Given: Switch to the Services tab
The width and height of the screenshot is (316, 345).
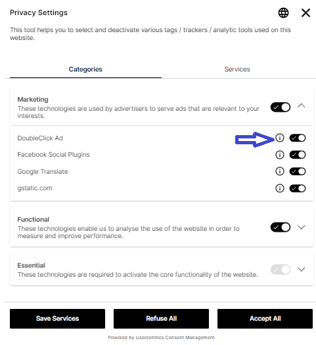Looking at the screenshot, I should tap(237, 70).
